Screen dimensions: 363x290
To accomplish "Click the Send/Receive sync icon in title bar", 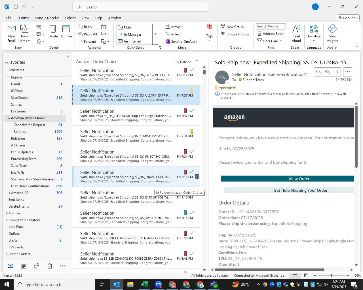I will tap(16, 7).
